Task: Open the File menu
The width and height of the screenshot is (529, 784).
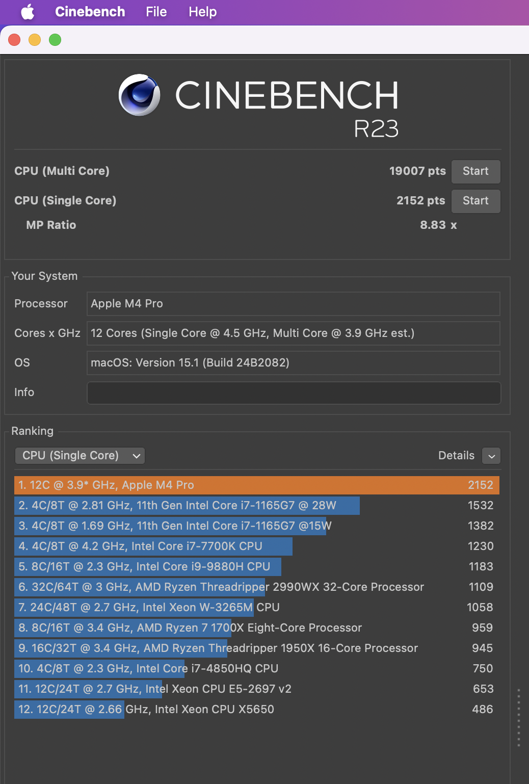Action: click(156, 12)
